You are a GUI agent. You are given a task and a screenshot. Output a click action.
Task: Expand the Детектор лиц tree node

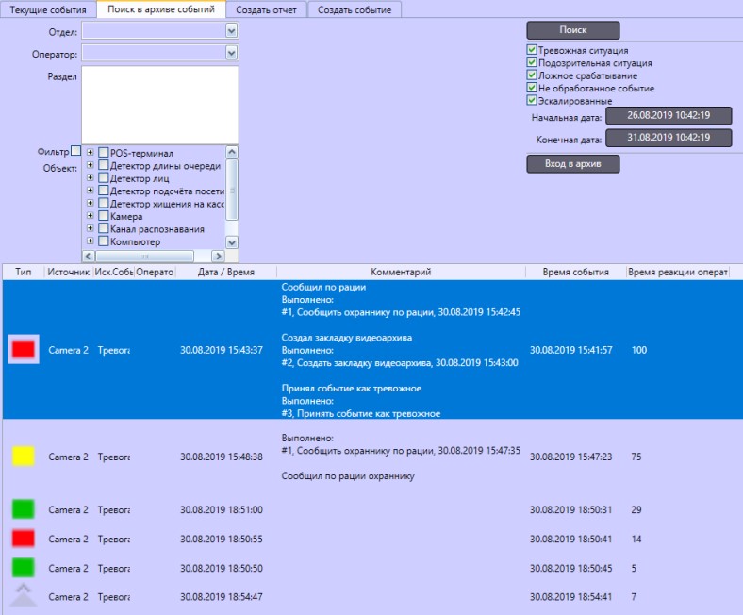click(x=90, y=177)
